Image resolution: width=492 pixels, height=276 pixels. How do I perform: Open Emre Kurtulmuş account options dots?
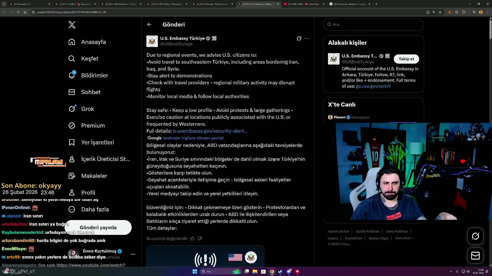133,254
